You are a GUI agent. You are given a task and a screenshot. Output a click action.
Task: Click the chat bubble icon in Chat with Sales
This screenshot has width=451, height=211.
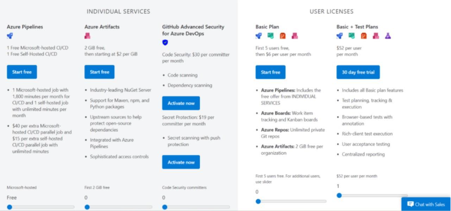411,204
